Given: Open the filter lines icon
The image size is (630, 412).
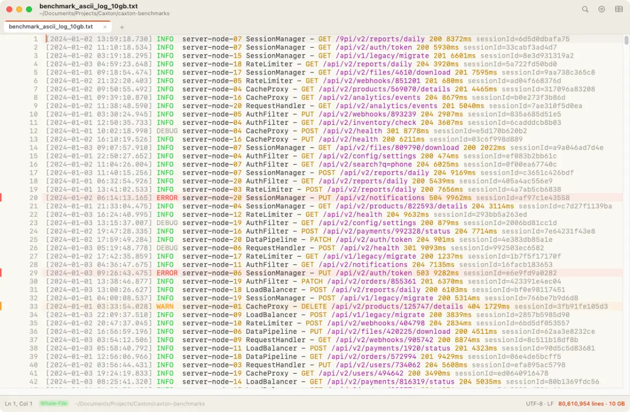Looking at the screenshot, I should [602, 9].
